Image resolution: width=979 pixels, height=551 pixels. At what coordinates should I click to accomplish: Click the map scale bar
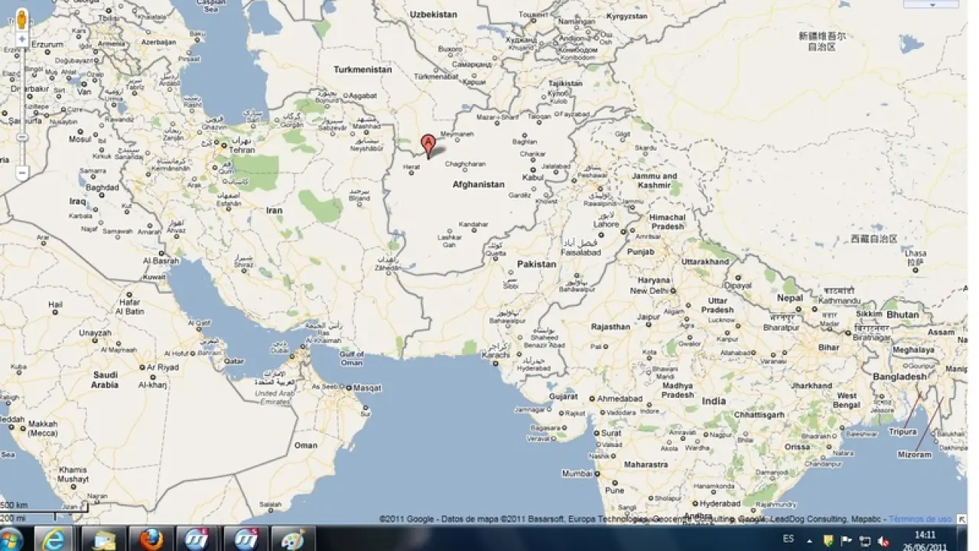click(44, 511)
